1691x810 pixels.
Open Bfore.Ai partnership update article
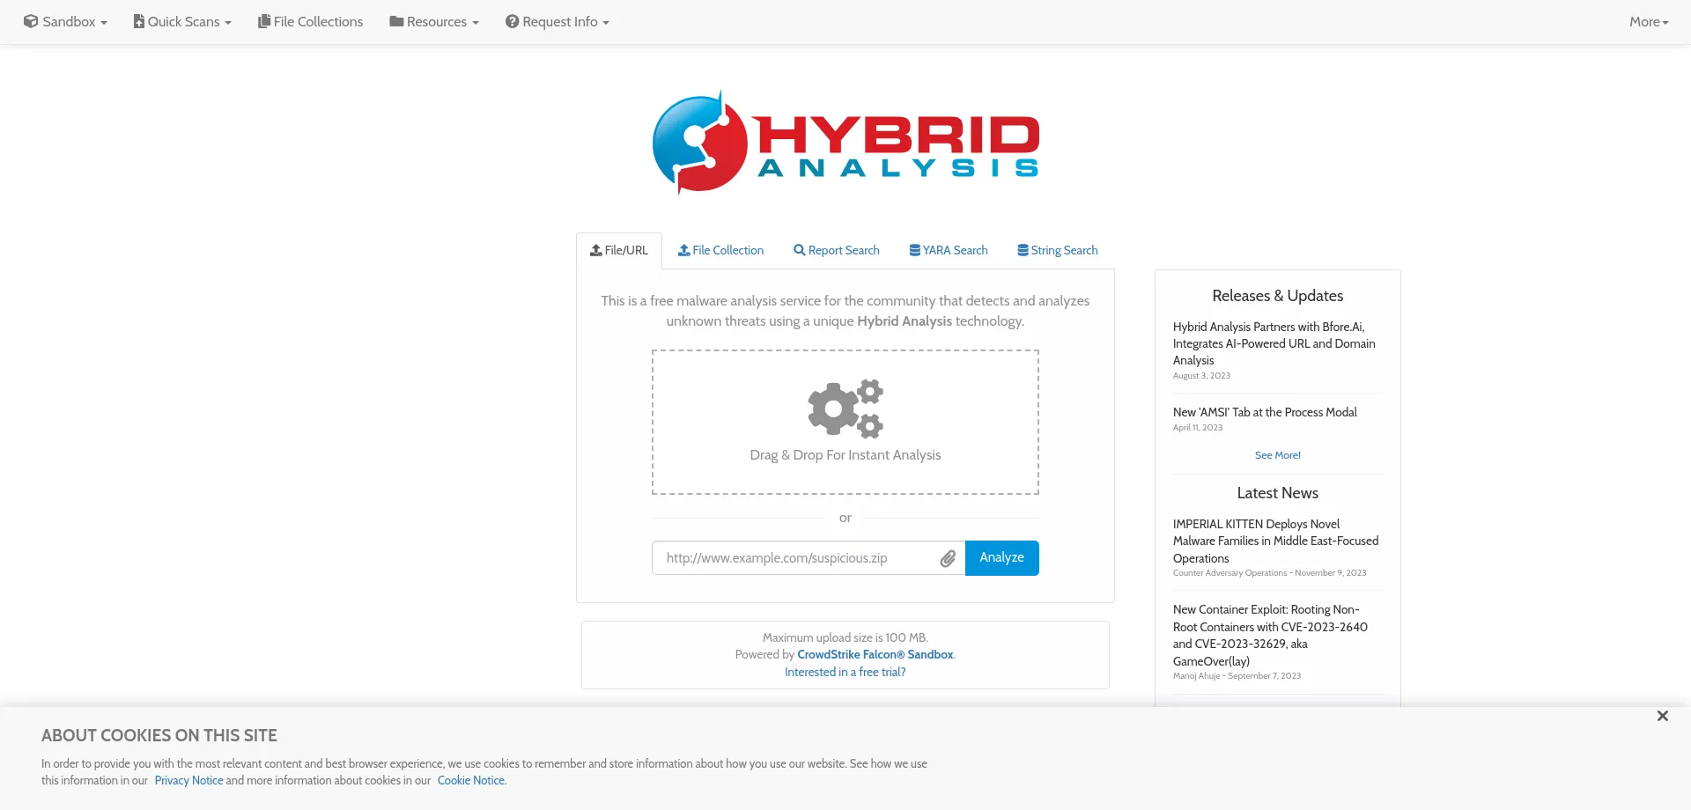click(1274, 343)
